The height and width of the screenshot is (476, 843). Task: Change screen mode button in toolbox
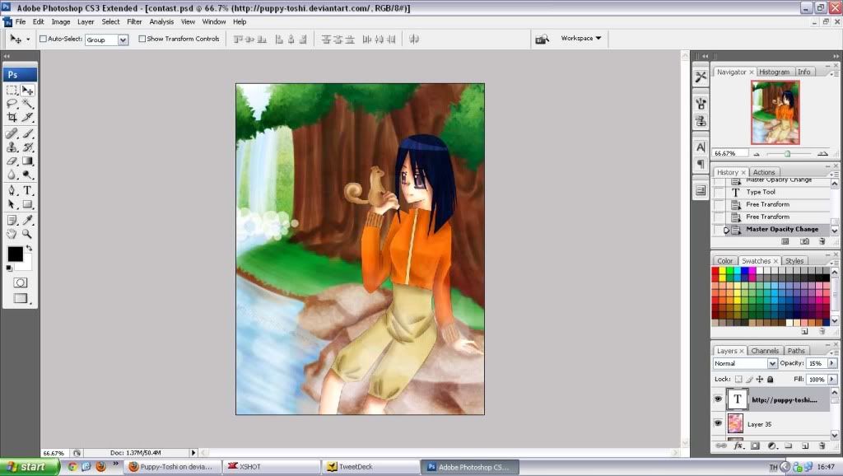coord(21,298)
